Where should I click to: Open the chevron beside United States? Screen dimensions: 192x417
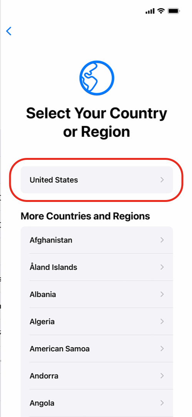point(162,180)
